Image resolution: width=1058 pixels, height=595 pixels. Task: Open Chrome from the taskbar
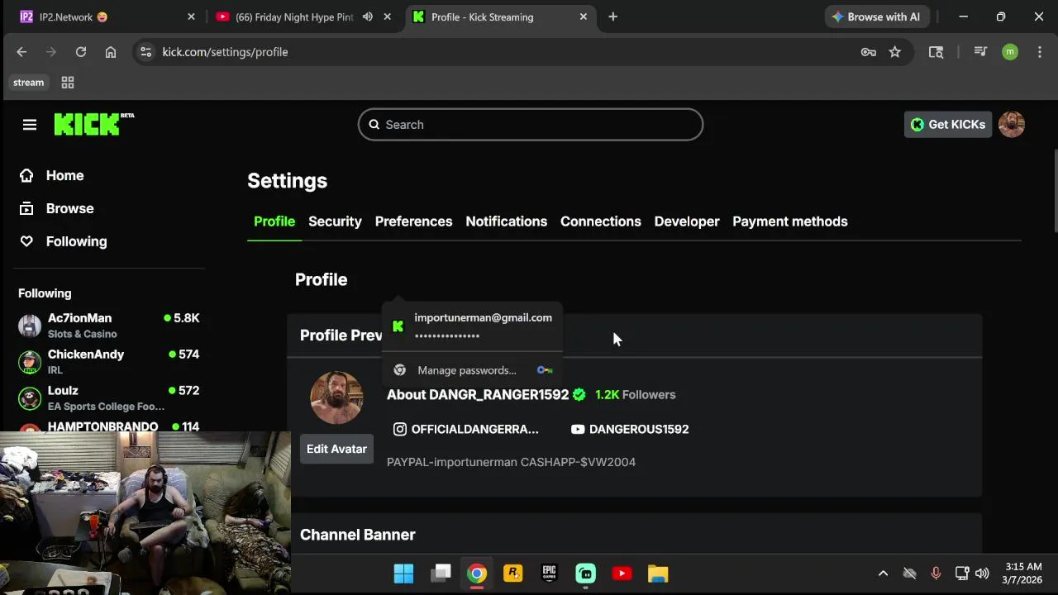[x=477, y=574]
